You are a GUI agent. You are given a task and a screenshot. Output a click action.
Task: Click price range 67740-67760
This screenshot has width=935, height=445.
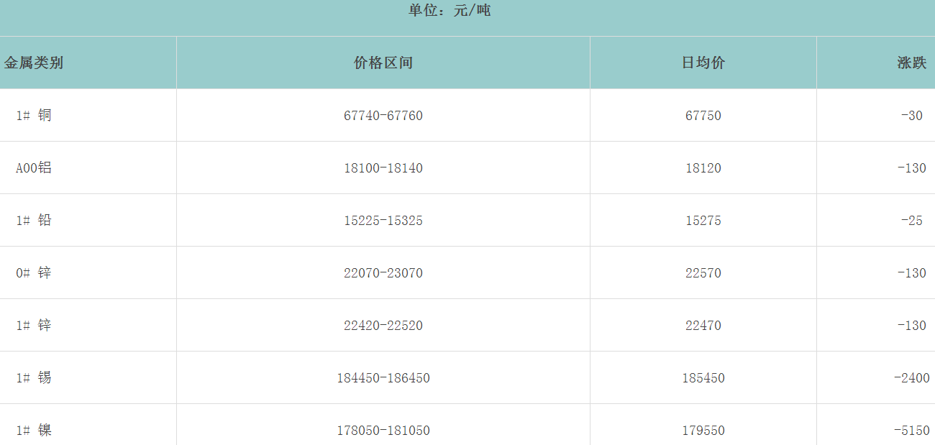[383, 116]
